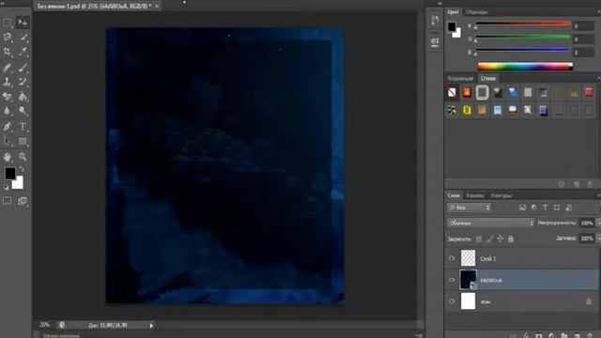The height and width of the screenshot is (338, 601).
Task: Select the History Brush tool
Action: 23,82
